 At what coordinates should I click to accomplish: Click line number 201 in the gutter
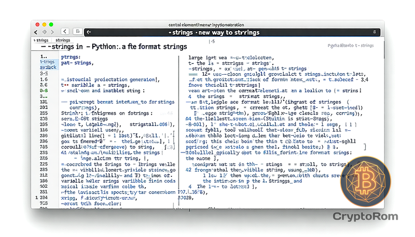tap(44, 107)
